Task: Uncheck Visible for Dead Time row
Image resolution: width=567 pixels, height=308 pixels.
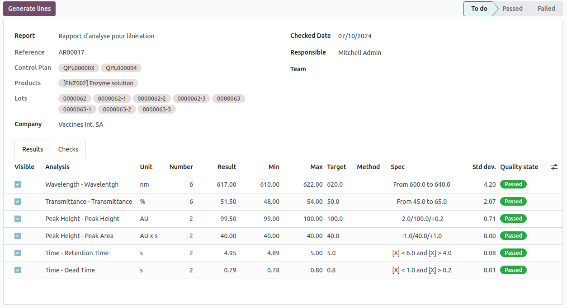Action: [x=18, y=270]
